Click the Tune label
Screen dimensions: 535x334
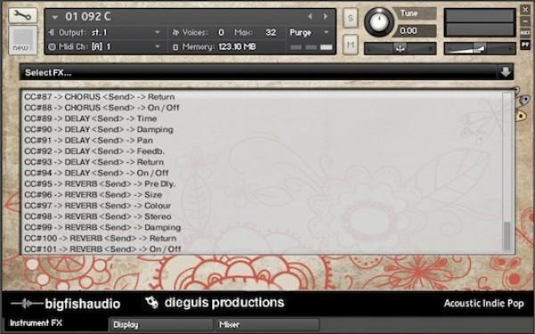(x=409, y=13)
